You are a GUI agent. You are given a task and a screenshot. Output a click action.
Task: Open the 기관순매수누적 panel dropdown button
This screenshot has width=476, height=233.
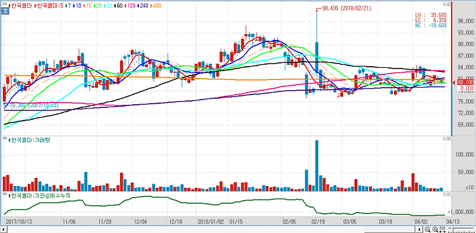click(x=444, y=194)
